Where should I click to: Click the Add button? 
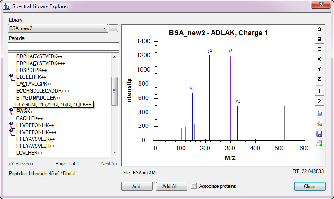click(137, 187)
